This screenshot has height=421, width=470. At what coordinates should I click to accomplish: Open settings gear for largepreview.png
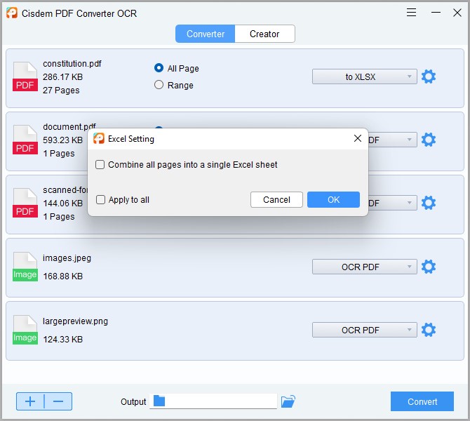429,330
